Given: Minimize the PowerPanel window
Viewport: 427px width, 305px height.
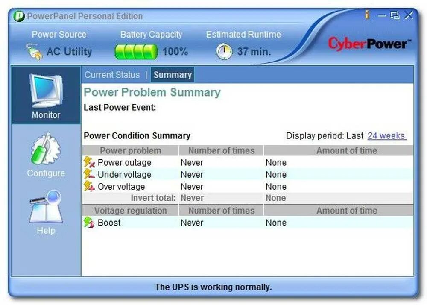Looking at the screenshot, I should 382,15.
